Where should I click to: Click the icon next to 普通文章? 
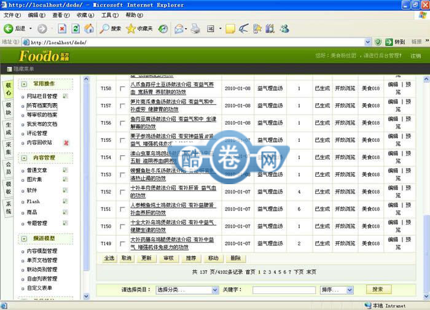pyautogui.click(x=65, y=170)
